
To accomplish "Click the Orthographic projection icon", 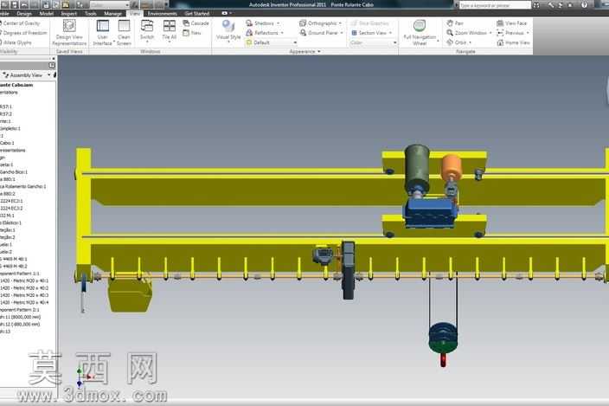I will click(x=303, y=23).
